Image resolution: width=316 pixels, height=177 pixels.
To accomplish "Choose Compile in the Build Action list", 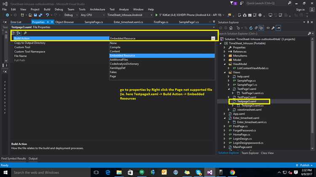I will (x=162, y=47).
